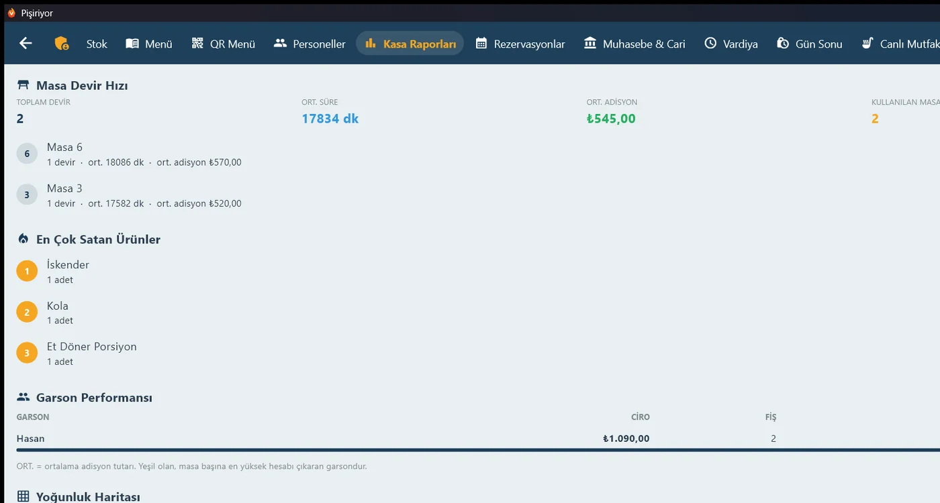Click the back arrow icon
Image resolution: width=940 pixels, height=503 pixels.
pos(26,44)
